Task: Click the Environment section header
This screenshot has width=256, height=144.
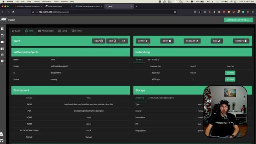Action: coord(71,90)
